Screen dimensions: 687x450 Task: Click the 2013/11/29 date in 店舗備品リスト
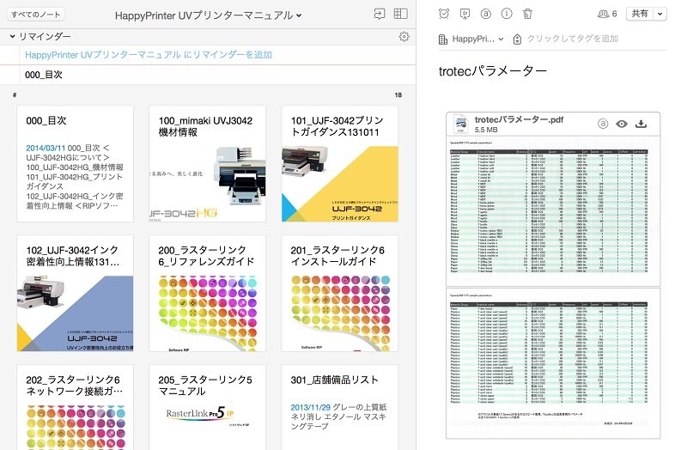click(x=310, y=407)
